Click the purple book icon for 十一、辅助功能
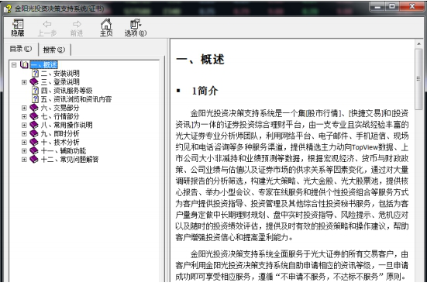427x293 pixels. coord(34,150)
